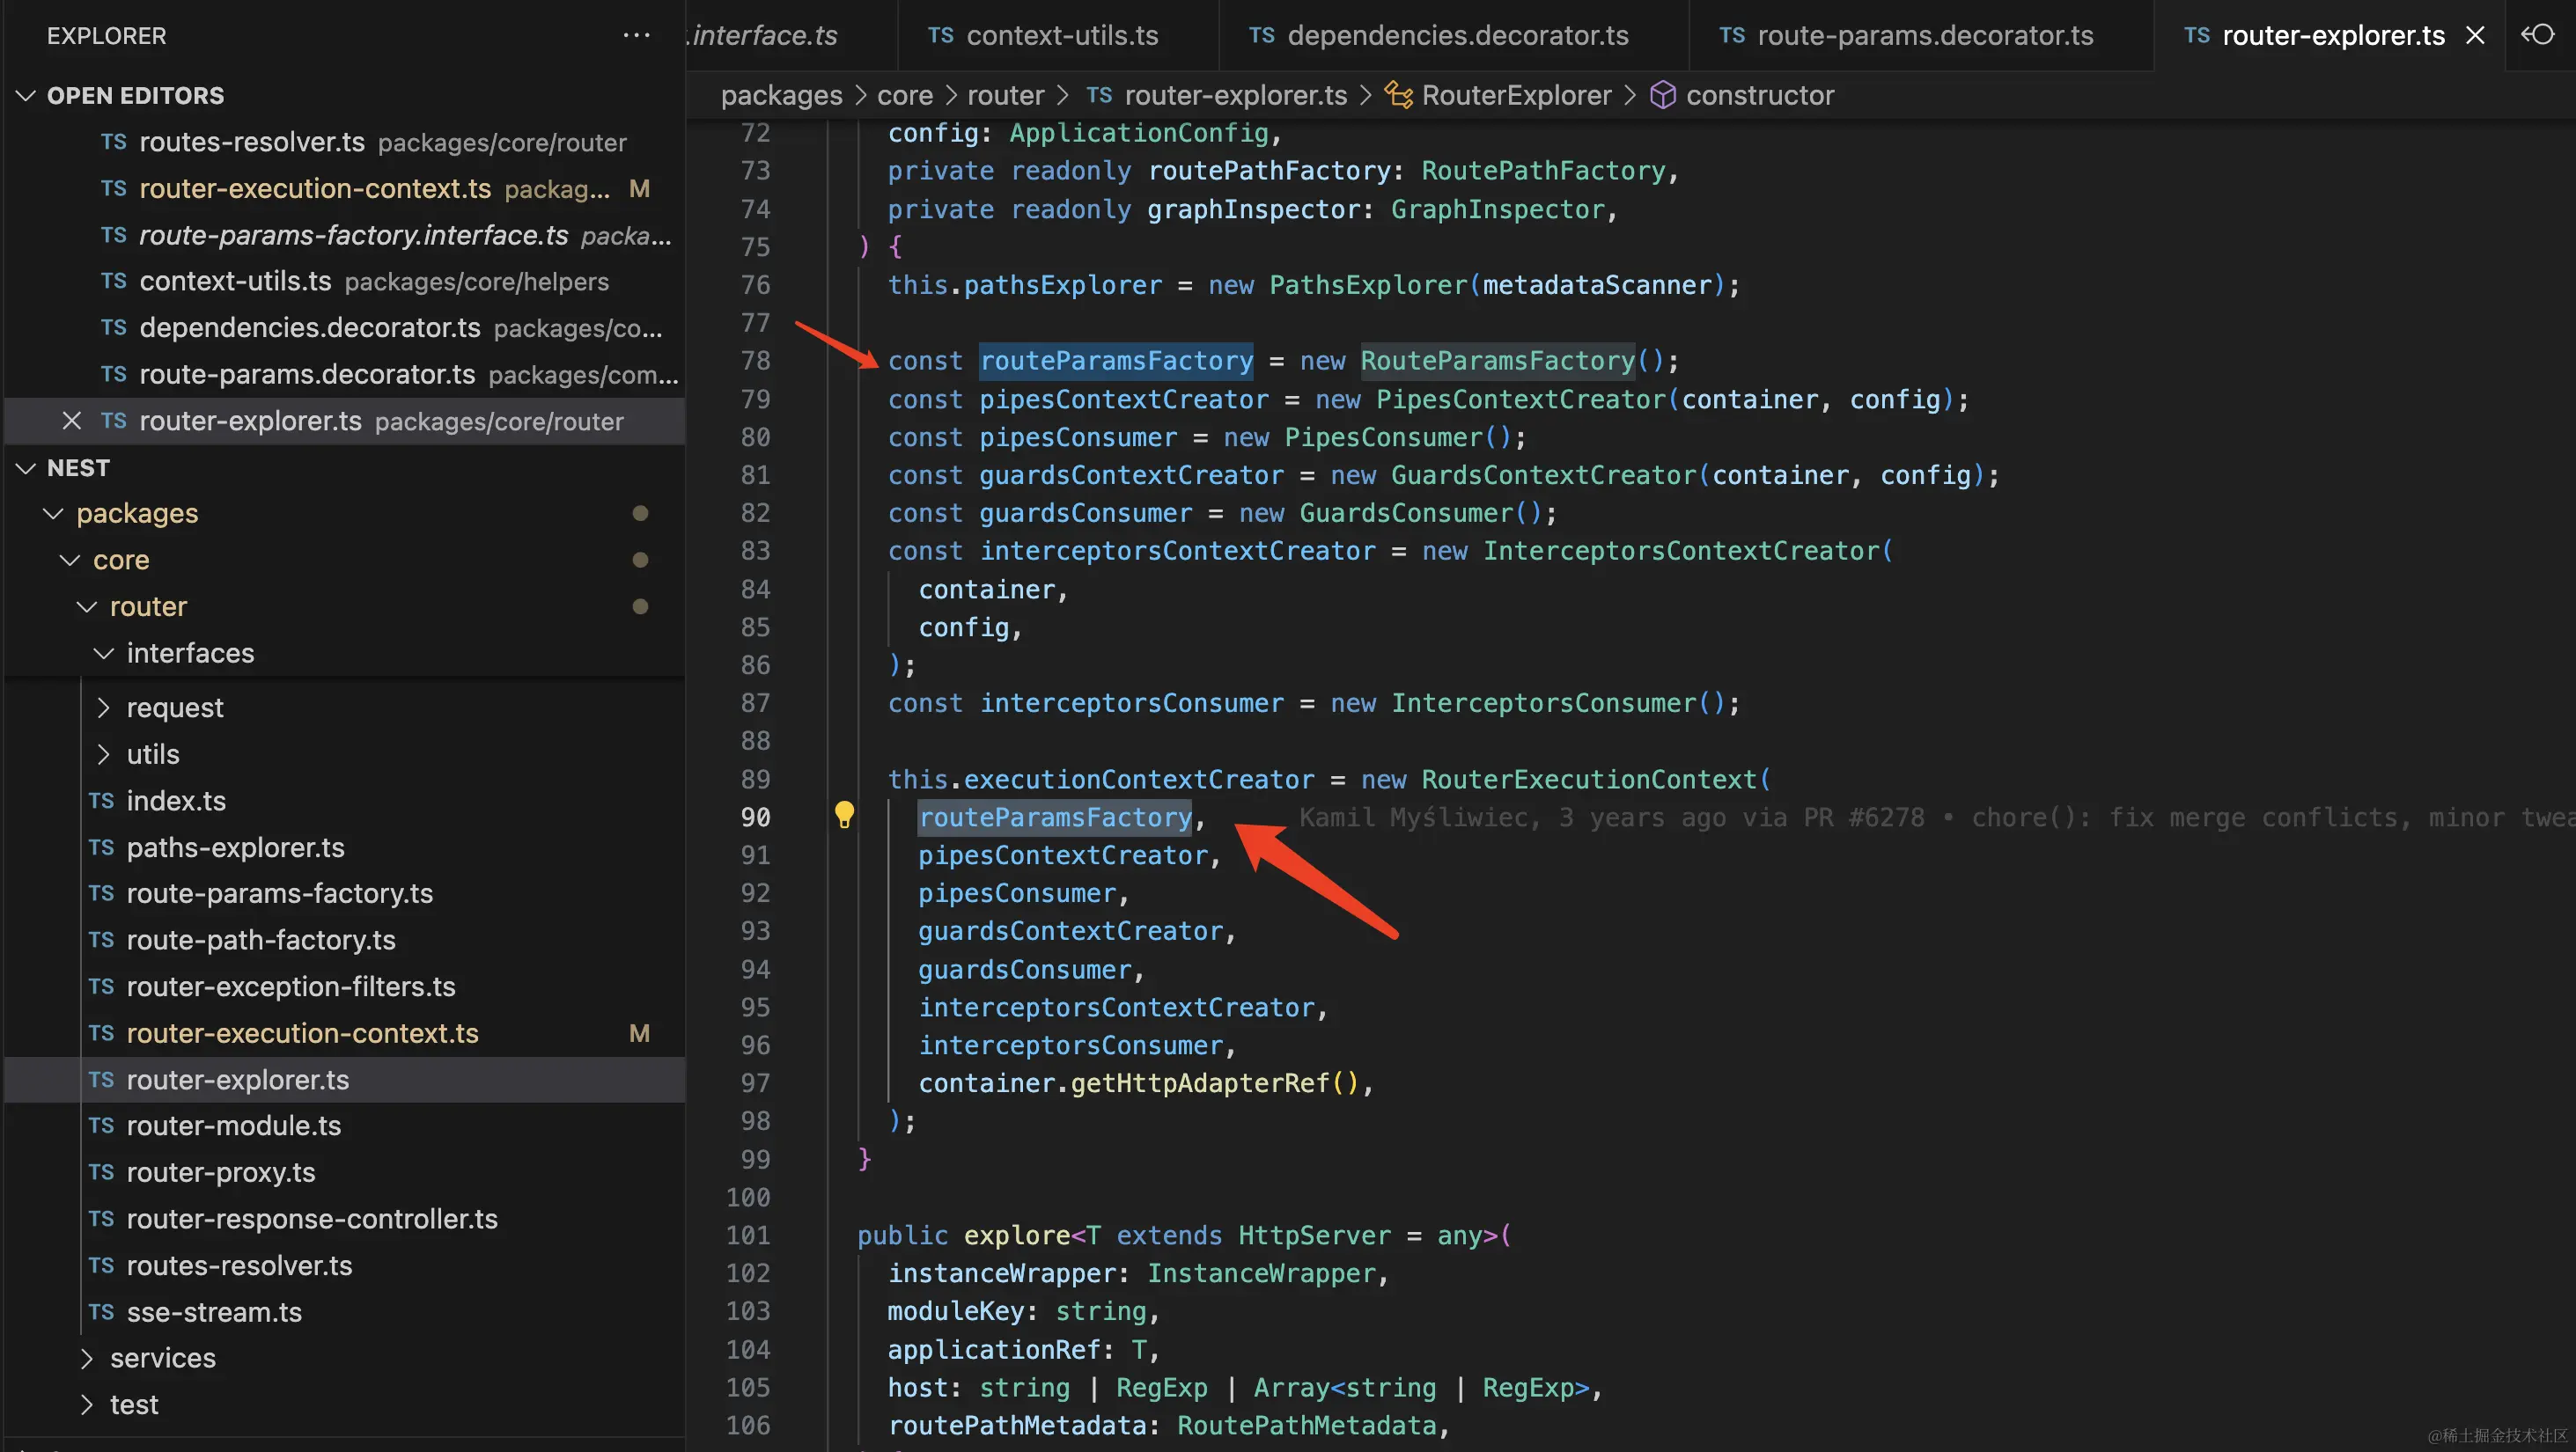This screenshot has width=2576, height=1452.
Task: Open Explorer more actions ellipsis menu
Action: click(636, 36)
